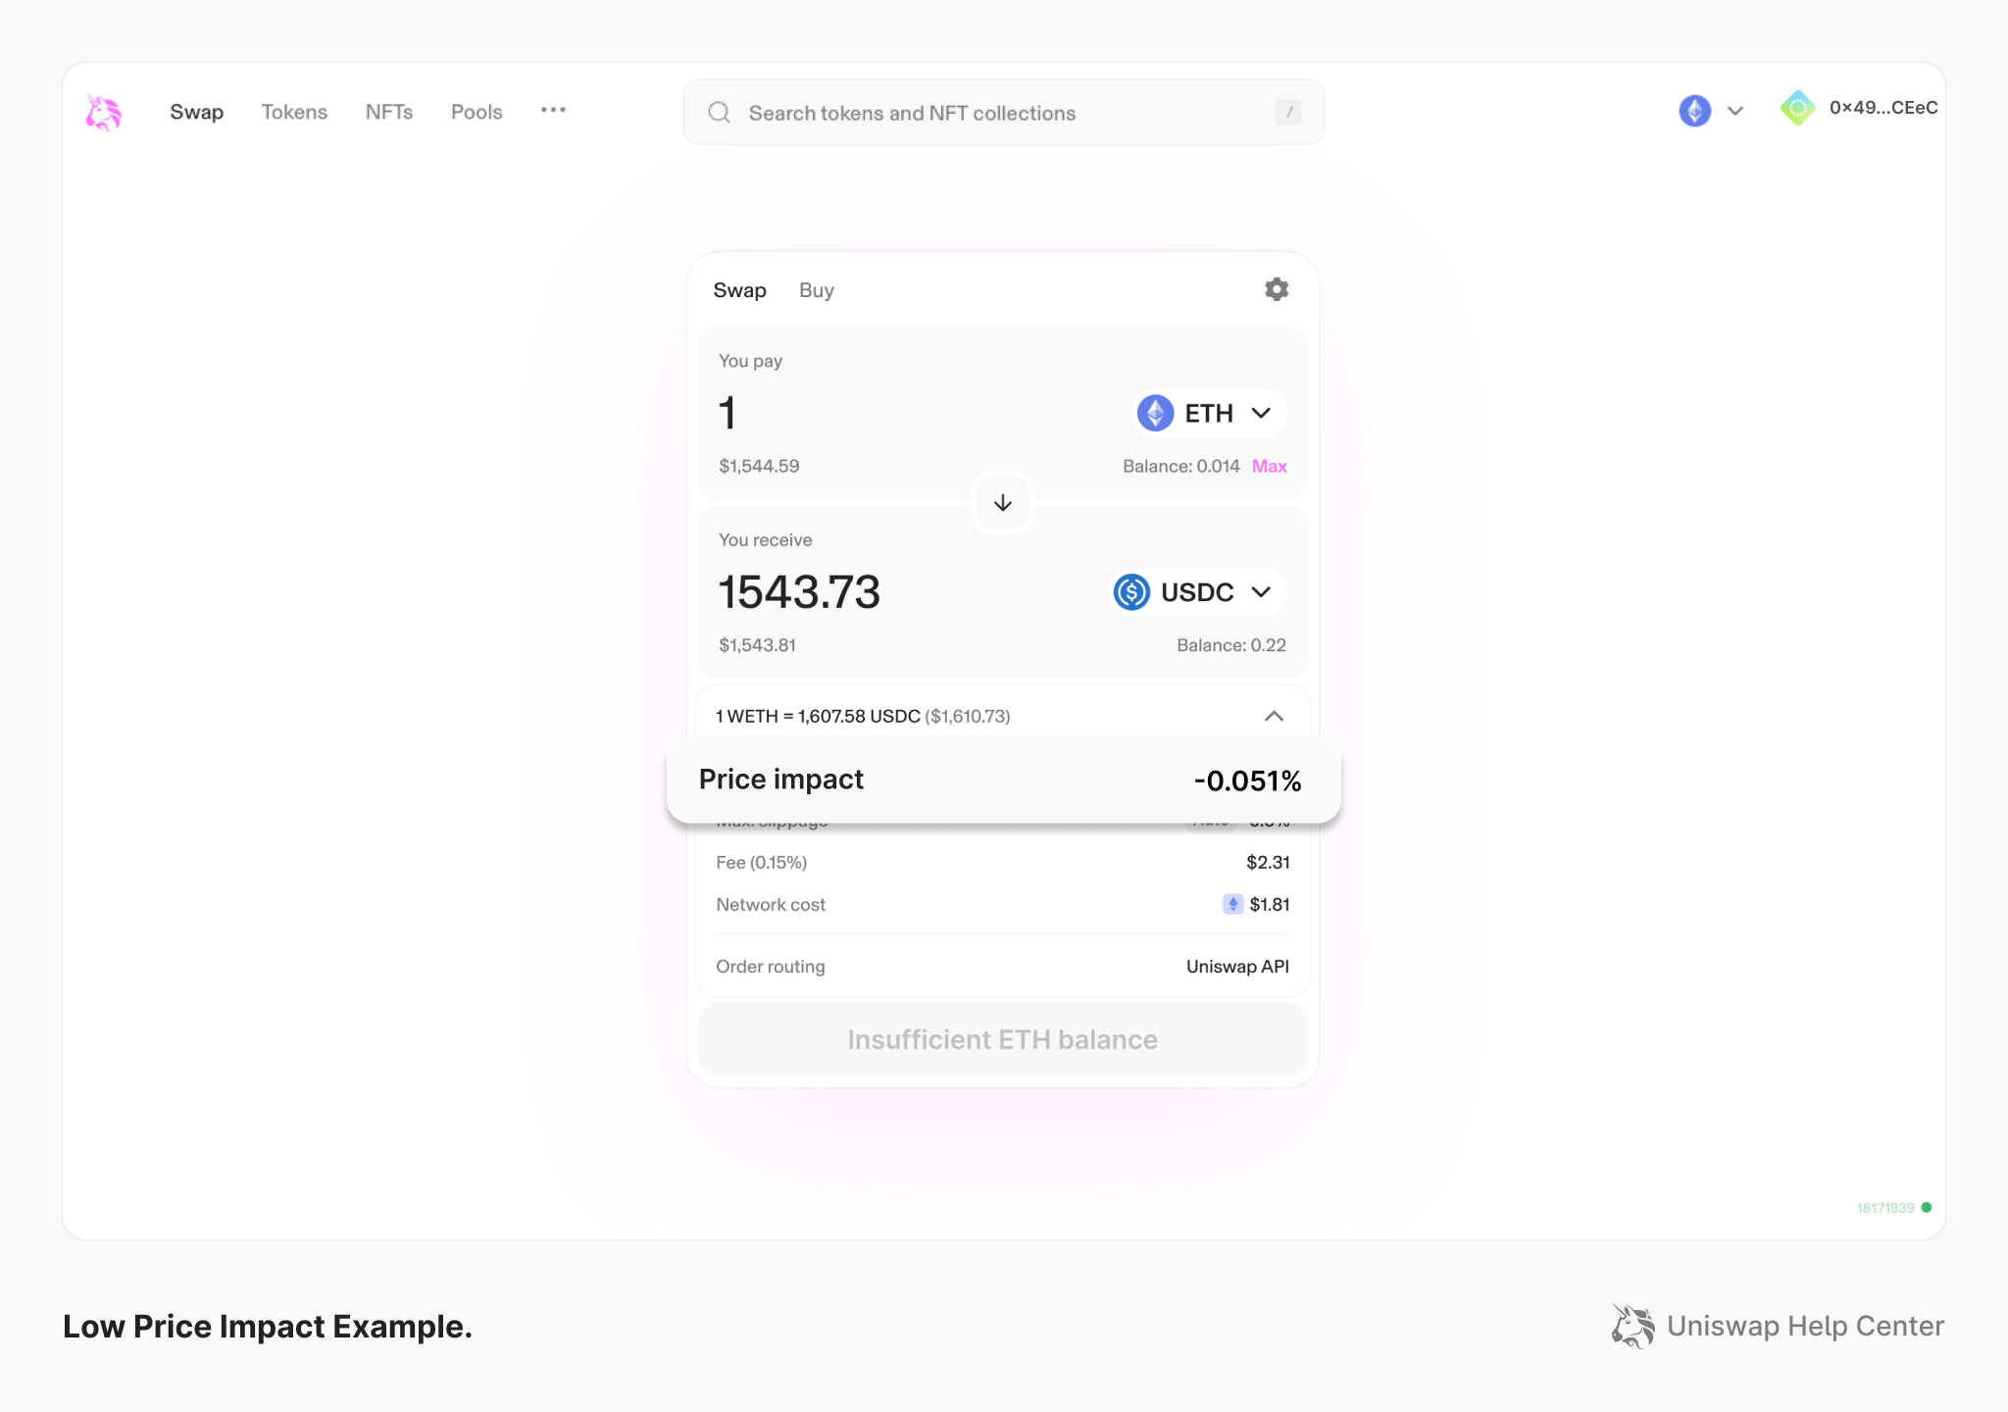Click the wallet network Ethereum icon
Screen dimensions: 2008x1412
pos(1693,111)
